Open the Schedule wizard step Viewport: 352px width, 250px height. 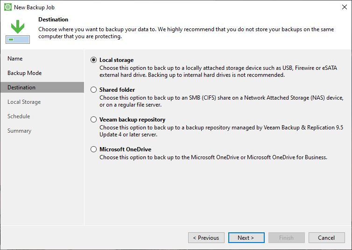point(19,116)
